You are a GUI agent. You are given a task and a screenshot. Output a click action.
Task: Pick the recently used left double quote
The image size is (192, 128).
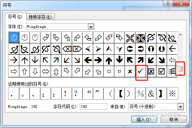point(88,93)
